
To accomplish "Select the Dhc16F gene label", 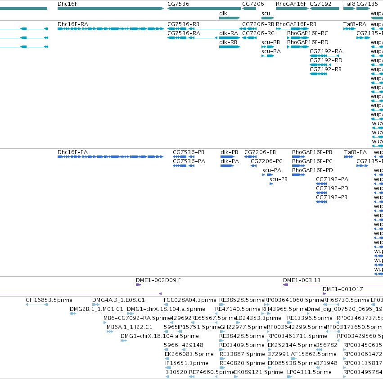I will pos(68,4).
